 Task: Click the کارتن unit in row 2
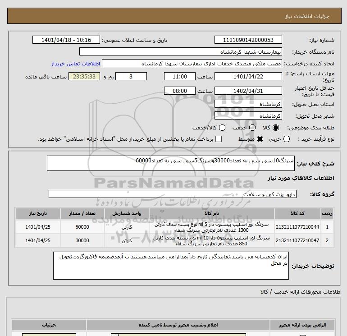click(x=127, y=241)
